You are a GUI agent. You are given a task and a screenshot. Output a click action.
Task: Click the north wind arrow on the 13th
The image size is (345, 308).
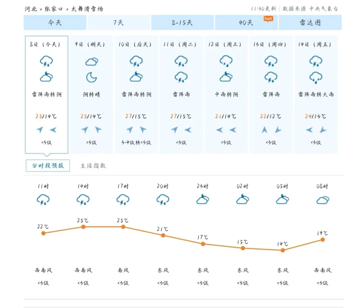pyautogui.click(x=265, y=130)
